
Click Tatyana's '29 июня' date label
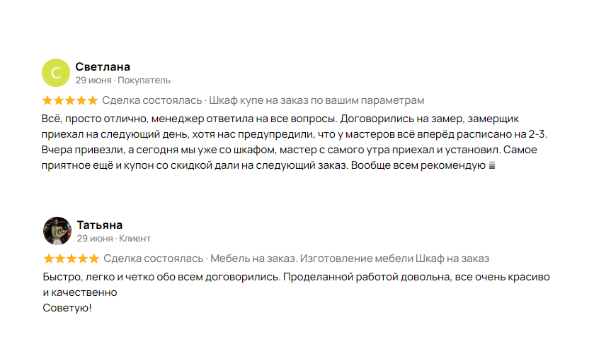tap(95, 239)
